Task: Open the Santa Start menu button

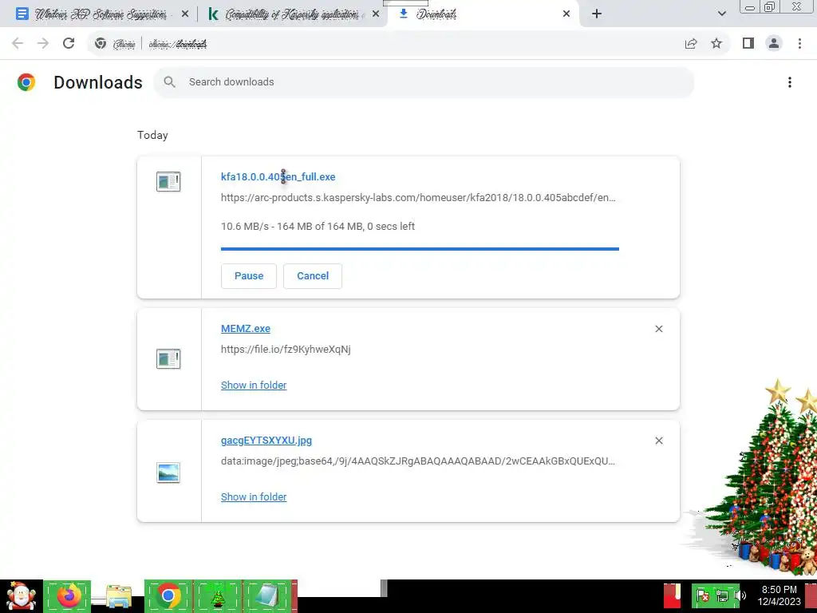Action: tap(22, 596)
